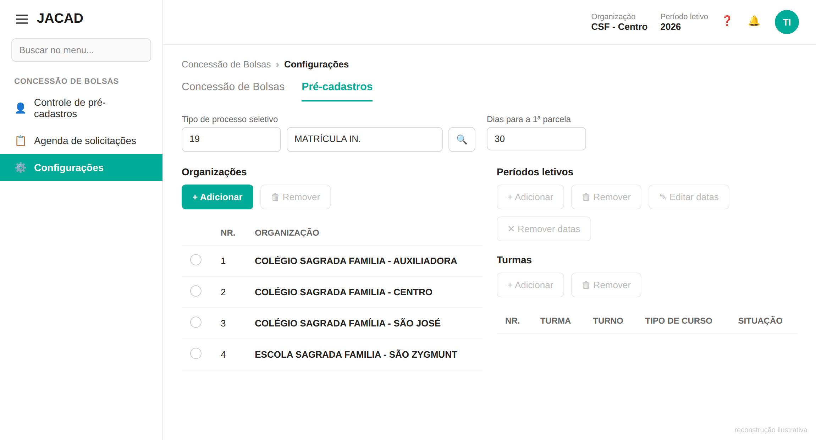Click the person icon for Controle de pré-cadastros
The width and height of the screenshot is (816, 440).
point(21,108)
